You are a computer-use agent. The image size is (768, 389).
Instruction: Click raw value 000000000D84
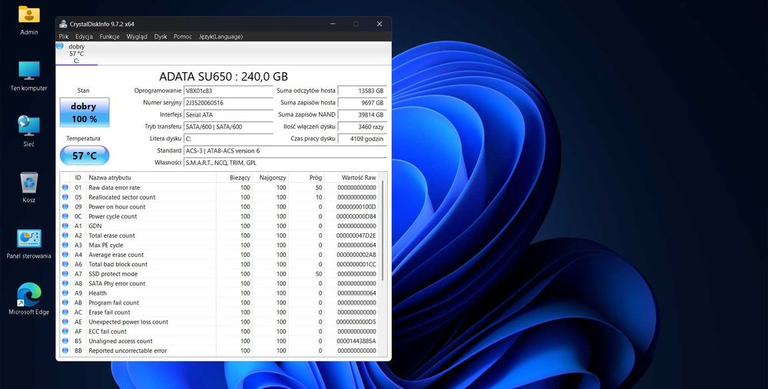356,216
